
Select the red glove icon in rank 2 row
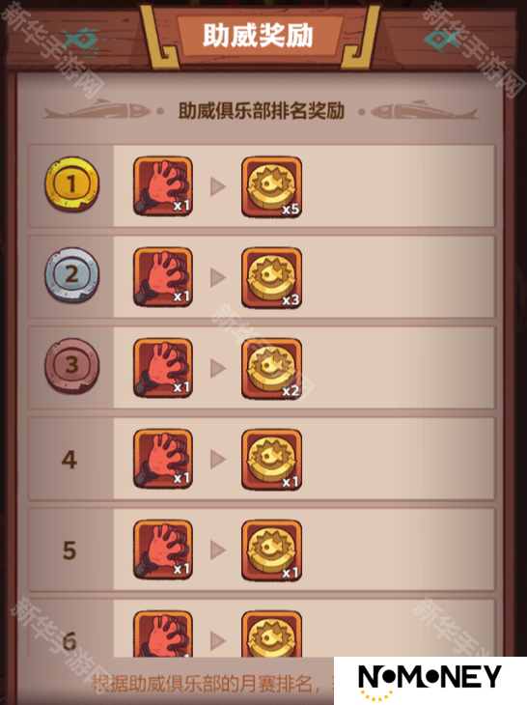[163, 277]
